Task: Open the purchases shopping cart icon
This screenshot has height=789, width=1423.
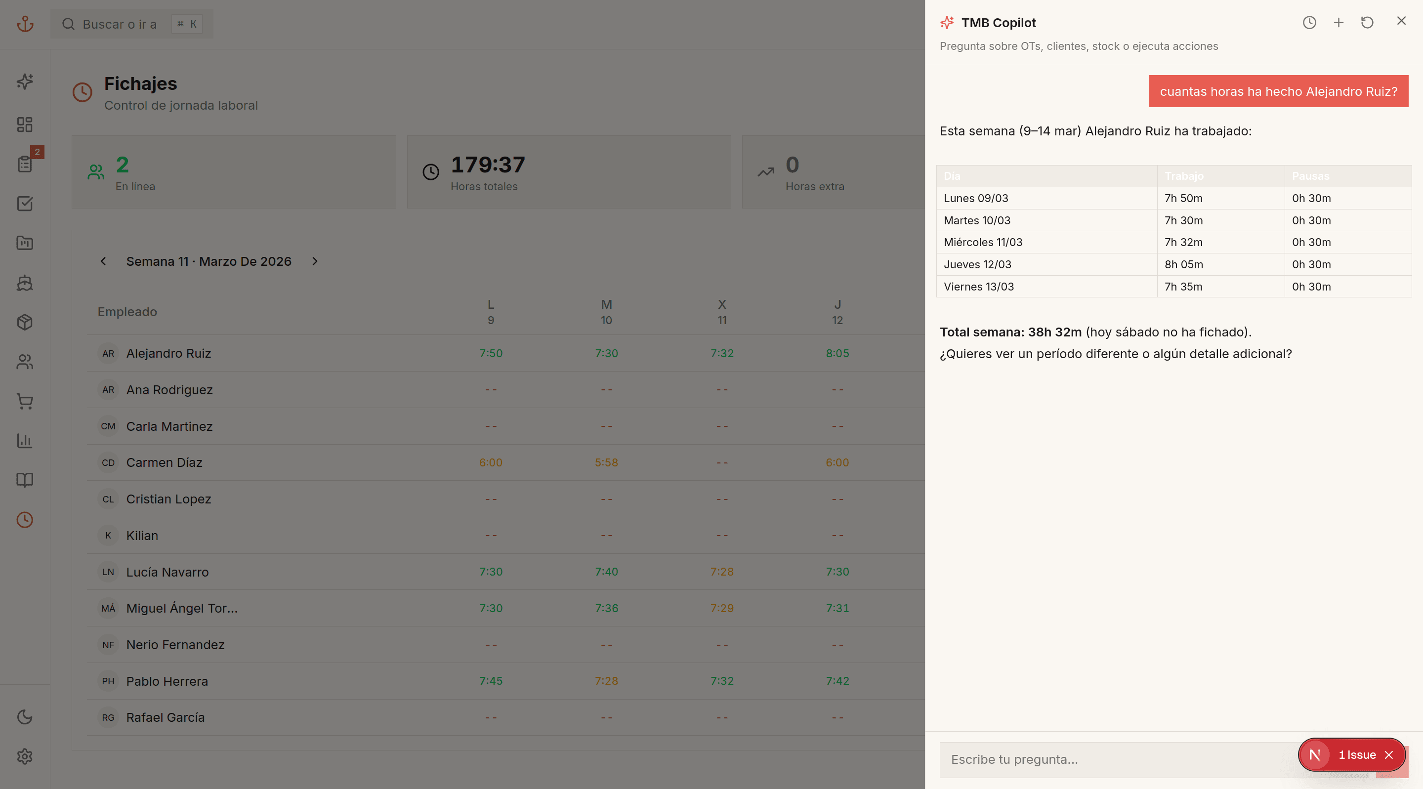Action: pos(25,401)
